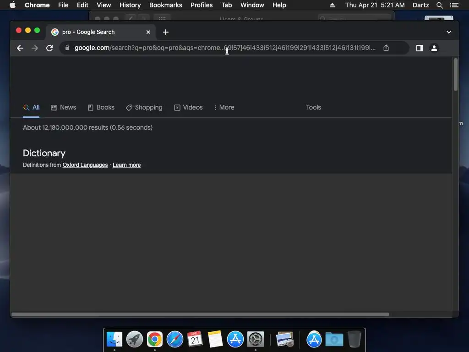Viewport: 469px width, 352px height.
Task: Open the Edit menu
Action: pyautogui.click(x=82, y=5)
